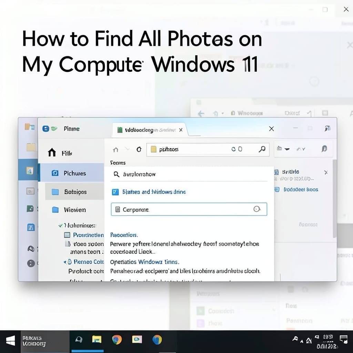Launch Chrome from the taskbar

(x=117, y=340)
